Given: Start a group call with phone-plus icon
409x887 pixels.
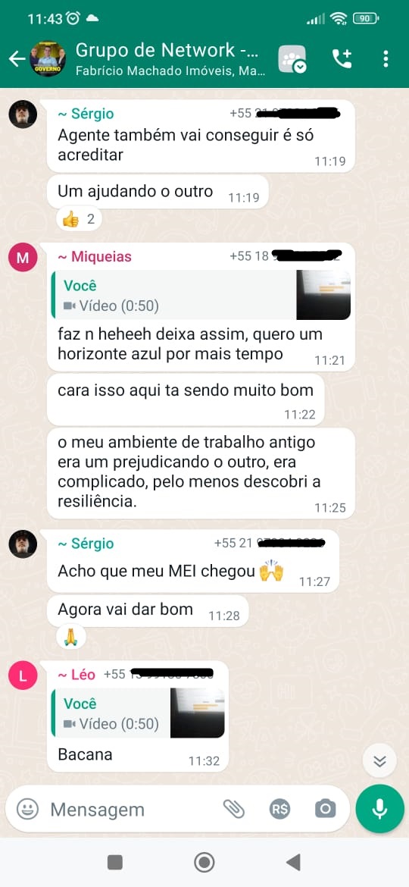Looking at the screenshot, I should coord(342,59).
